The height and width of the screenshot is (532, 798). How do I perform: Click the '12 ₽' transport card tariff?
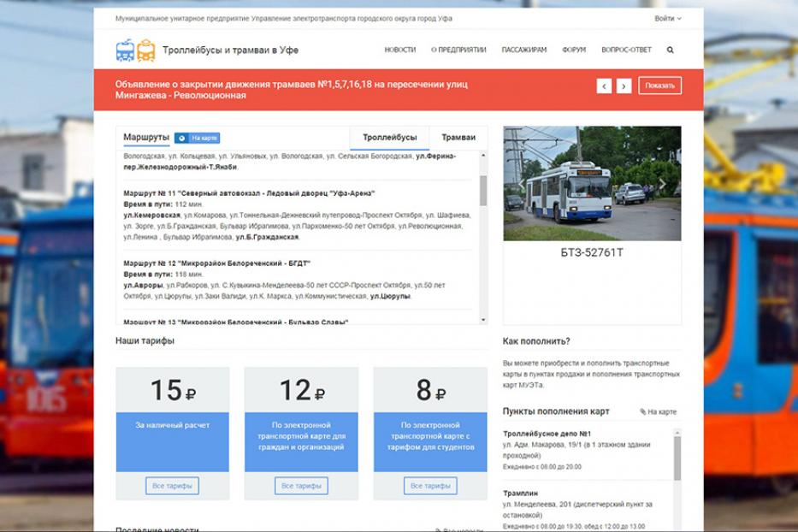coord(301,434)
